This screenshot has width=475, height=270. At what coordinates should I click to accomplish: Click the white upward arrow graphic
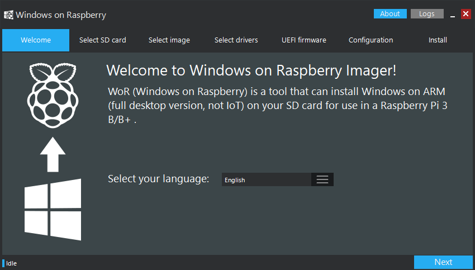pos(53,154)
